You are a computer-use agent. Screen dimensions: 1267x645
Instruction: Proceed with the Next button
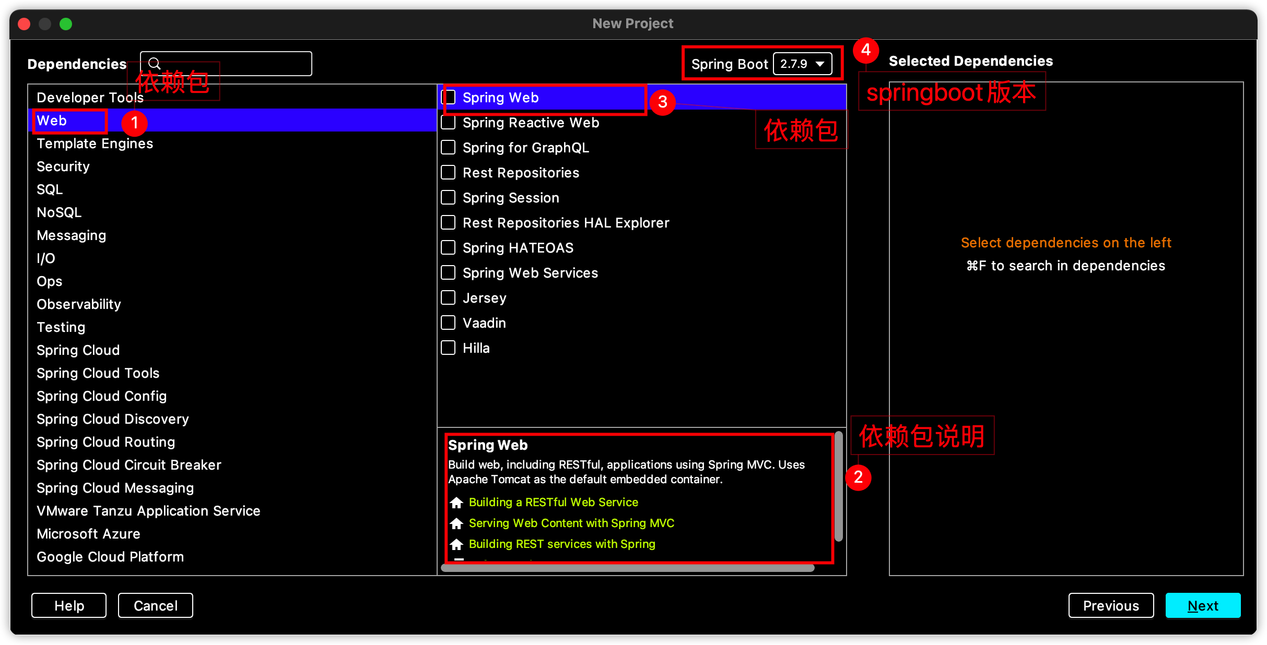pyautogui.click(x=1203, y=605)
